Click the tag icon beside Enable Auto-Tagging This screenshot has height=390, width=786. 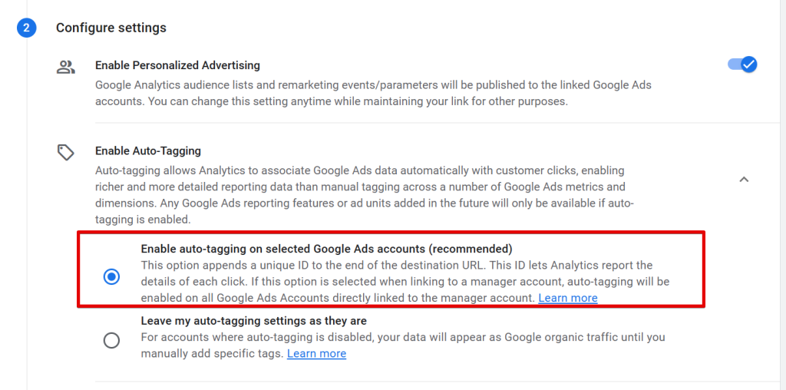pyautogui.click(x=66, y=152)
